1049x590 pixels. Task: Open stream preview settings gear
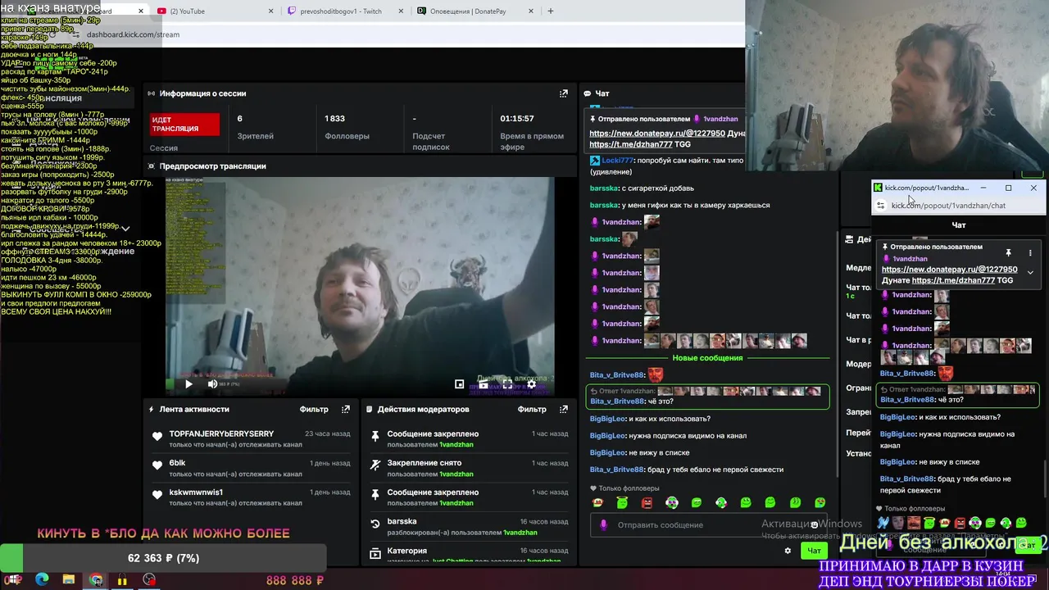click(x=531, y=383)
